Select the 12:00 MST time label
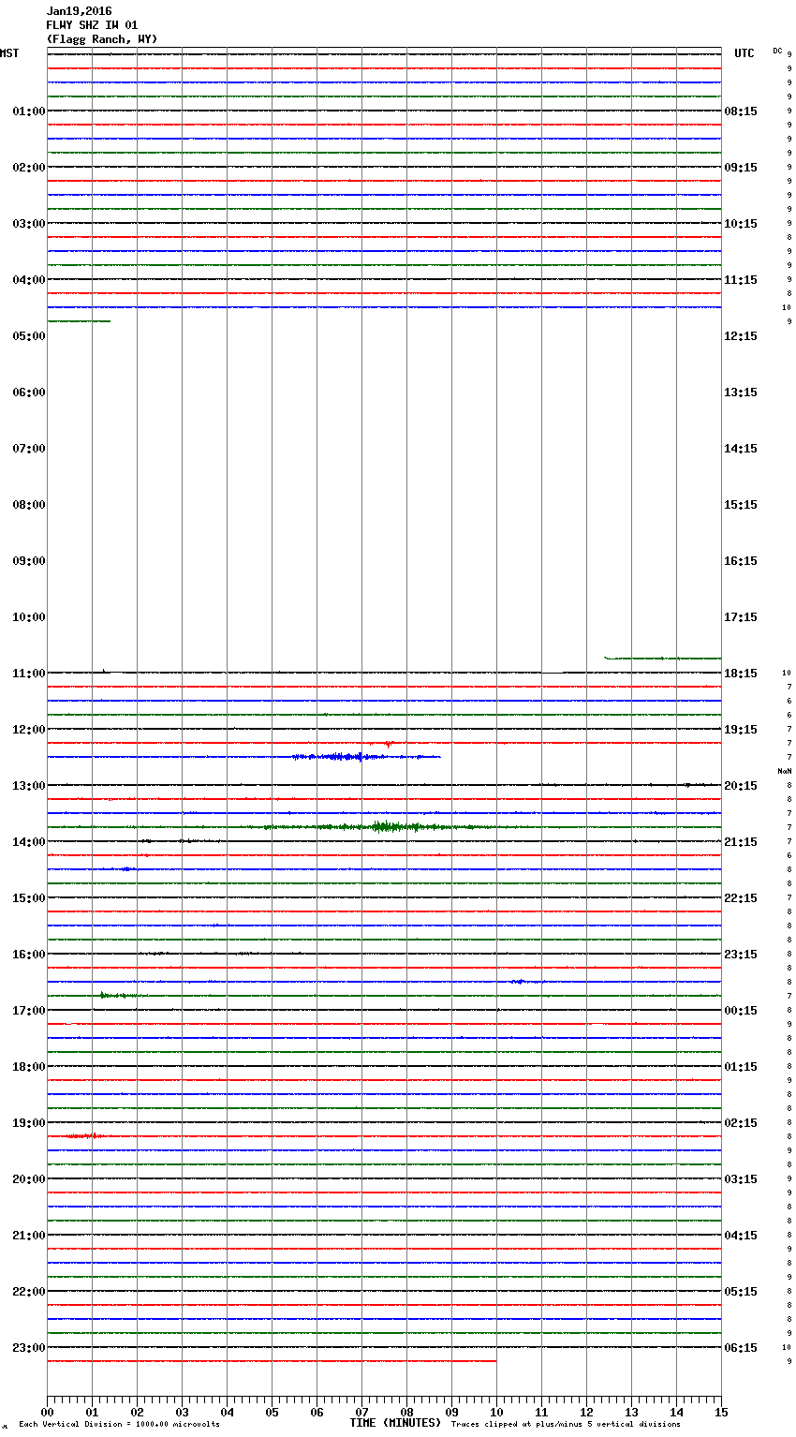The width and height of the screenshot is (796, 1437). coord(29,730)
